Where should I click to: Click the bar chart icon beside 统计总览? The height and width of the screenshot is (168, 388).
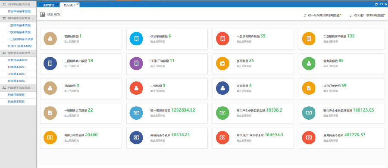(x=43, y=15)
